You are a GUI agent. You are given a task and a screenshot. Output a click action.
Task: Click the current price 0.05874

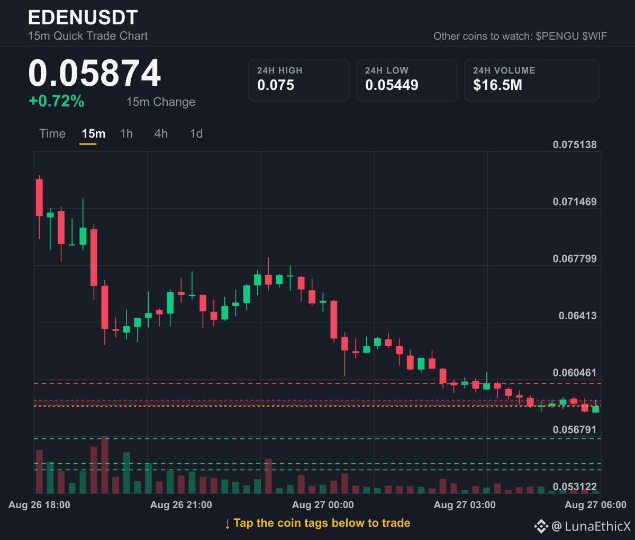pyautogui.click(x=95, y=73)
